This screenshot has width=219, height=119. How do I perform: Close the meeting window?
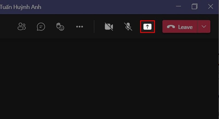point(211,6)
